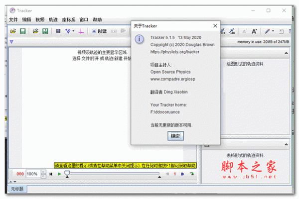Image resolution: width=299 pixels, height=199 pixels.
Task: Click the notes page icon
Action: [281, 31]
